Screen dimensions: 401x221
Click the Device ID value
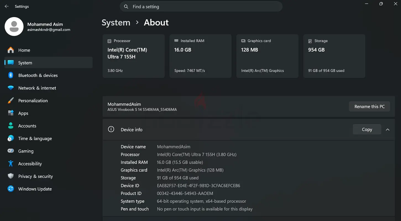pos(198,186)
